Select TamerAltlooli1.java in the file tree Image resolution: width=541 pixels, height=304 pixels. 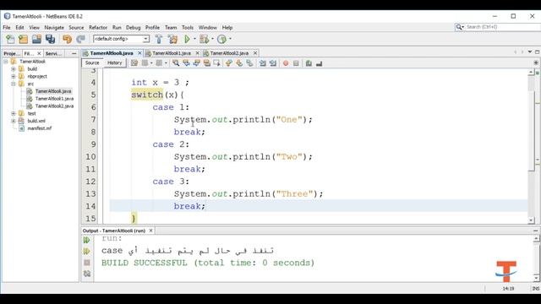(54, 99)
